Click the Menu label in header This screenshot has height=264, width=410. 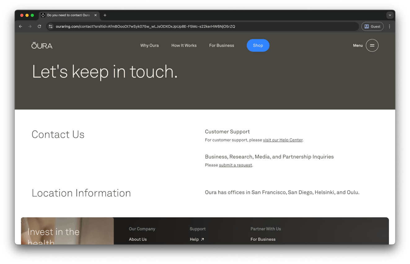pyautogui.click(x=358, y=45)
